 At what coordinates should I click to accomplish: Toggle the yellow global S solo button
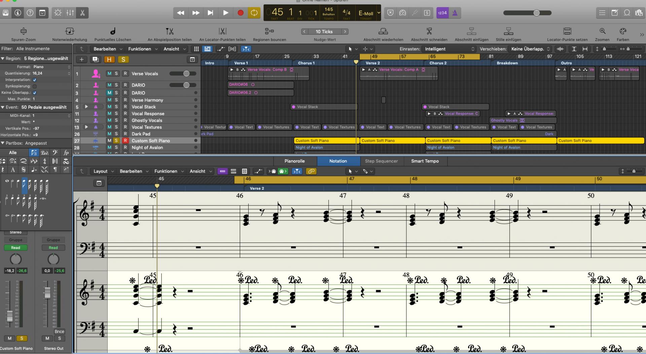click(x=123, y=59)
